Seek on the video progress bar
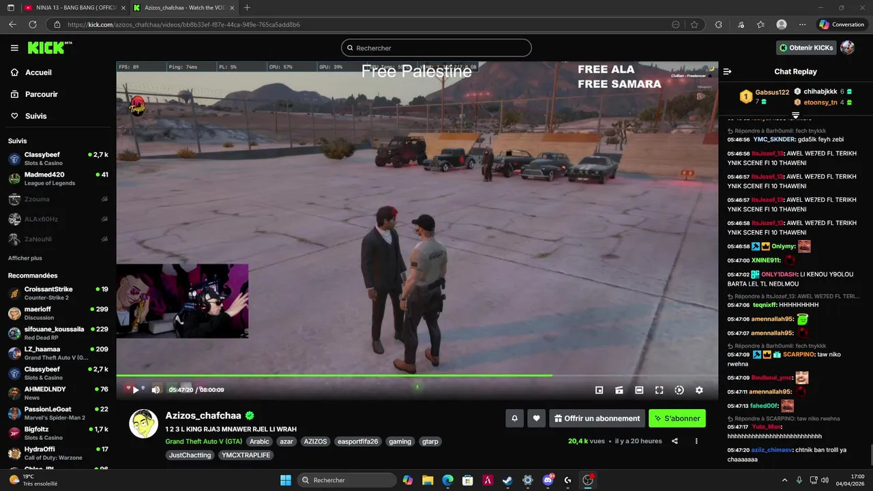 pyautogui.click(x=417, y=375)
